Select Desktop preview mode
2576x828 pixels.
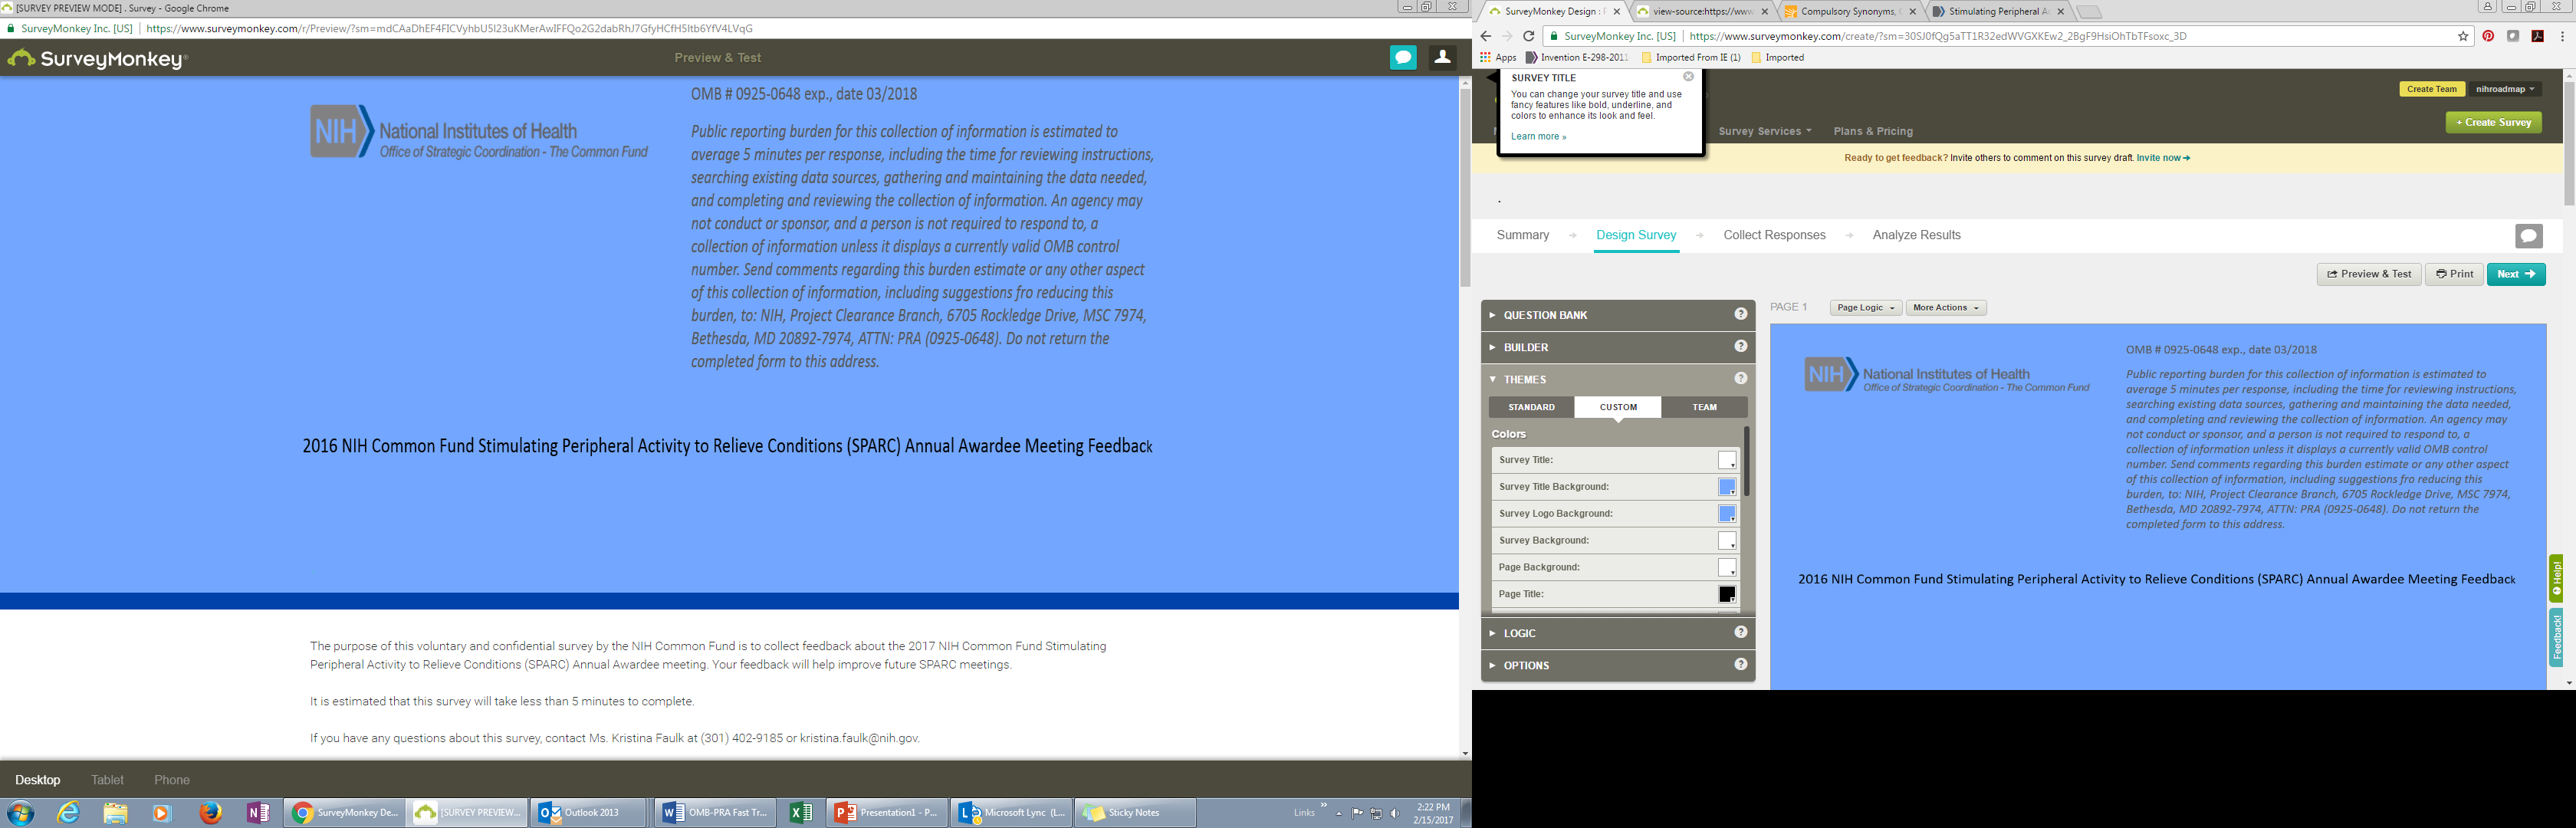[x=38, y=780]
